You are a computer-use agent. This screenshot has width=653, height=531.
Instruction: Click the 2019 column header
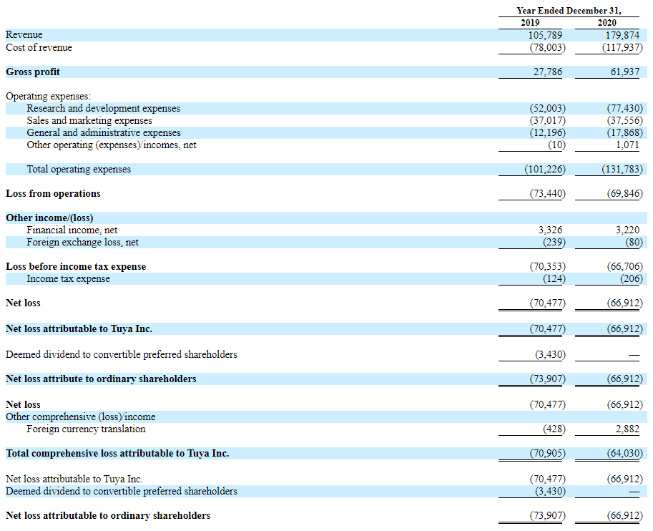tap(530, 22)
